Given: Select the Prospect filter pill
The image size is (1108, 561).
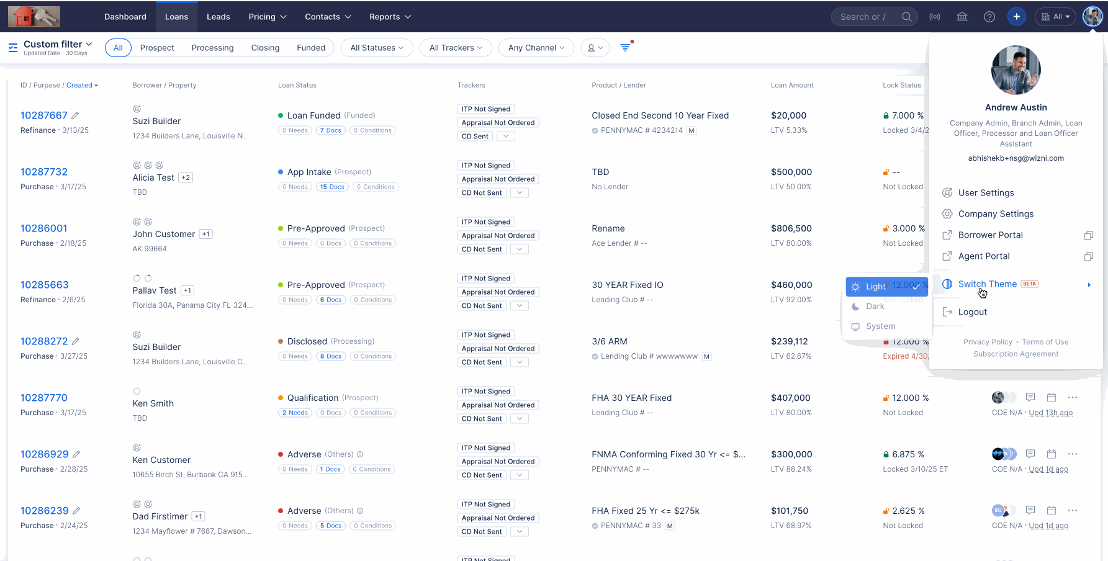Looking at the screenshot, I should click(x=157, y=48).
